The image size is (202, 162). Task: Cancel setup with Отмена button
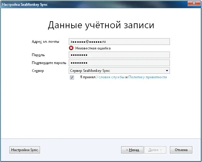[x=181, y=150]
